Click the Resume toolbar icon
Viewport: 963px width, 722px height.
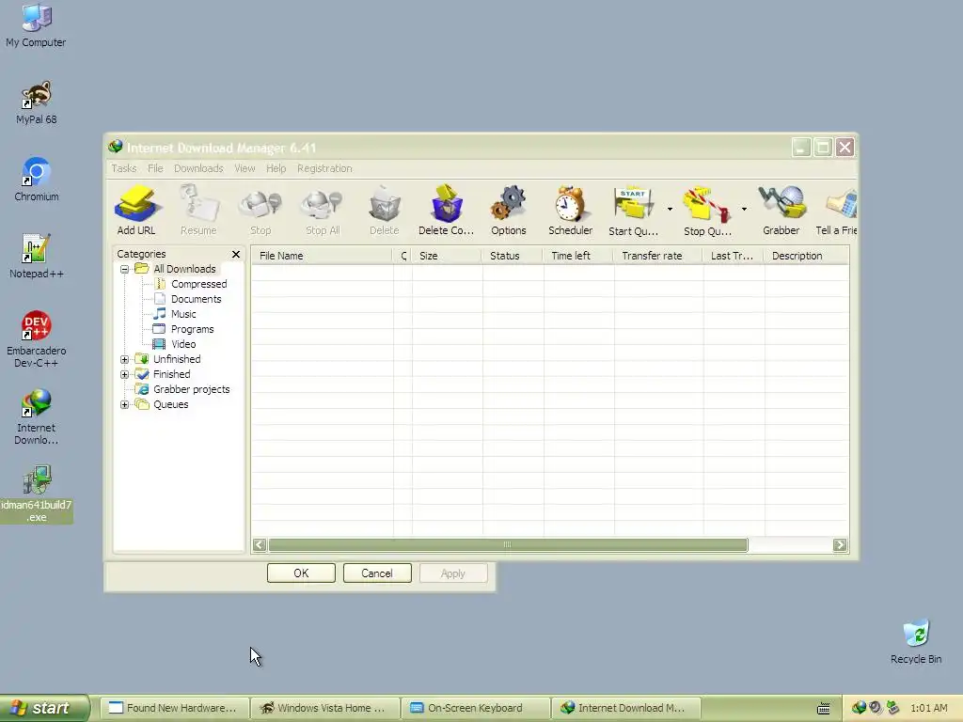click(x=198, y=211)
